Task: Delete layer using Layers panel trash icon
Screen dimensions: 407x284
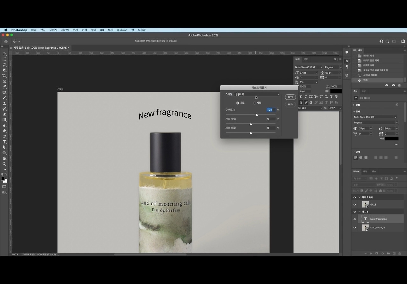Action: coord(400,254)
